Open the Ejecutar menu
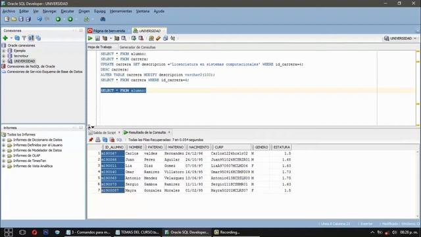The width and height of the screenshot is (421, 237). tap(67, 11)
